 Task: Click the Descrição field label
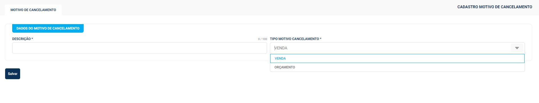pos(21,39)
